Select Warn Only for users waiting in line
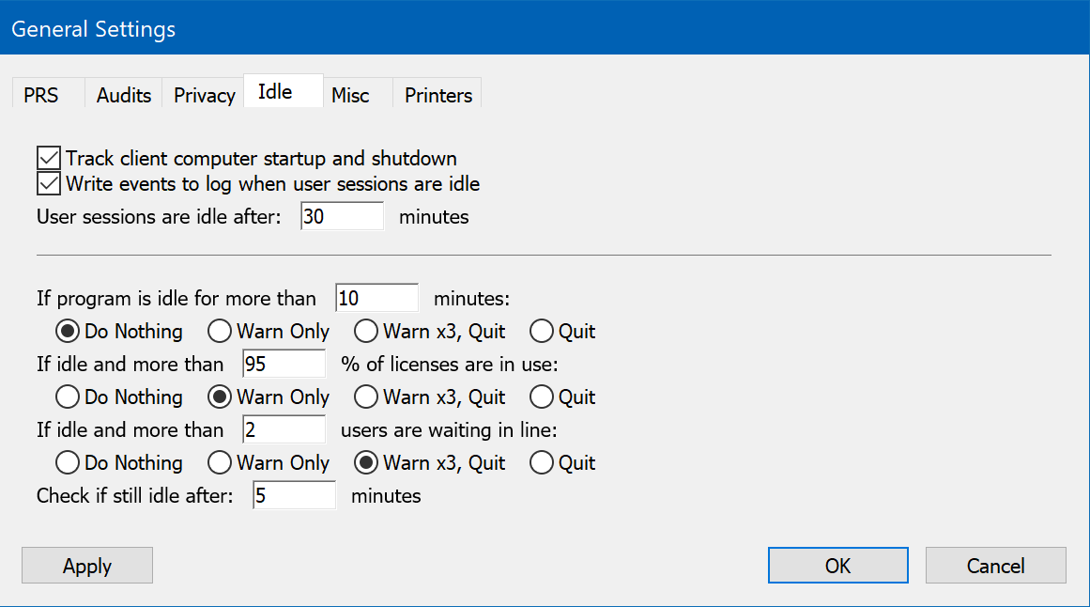This screenshot has width=1090, height=607. click(x=220, y=463)
